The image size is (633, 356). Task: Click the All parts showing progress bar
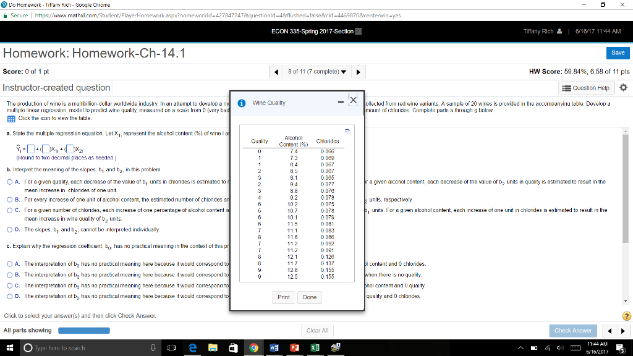pos(83,330)
